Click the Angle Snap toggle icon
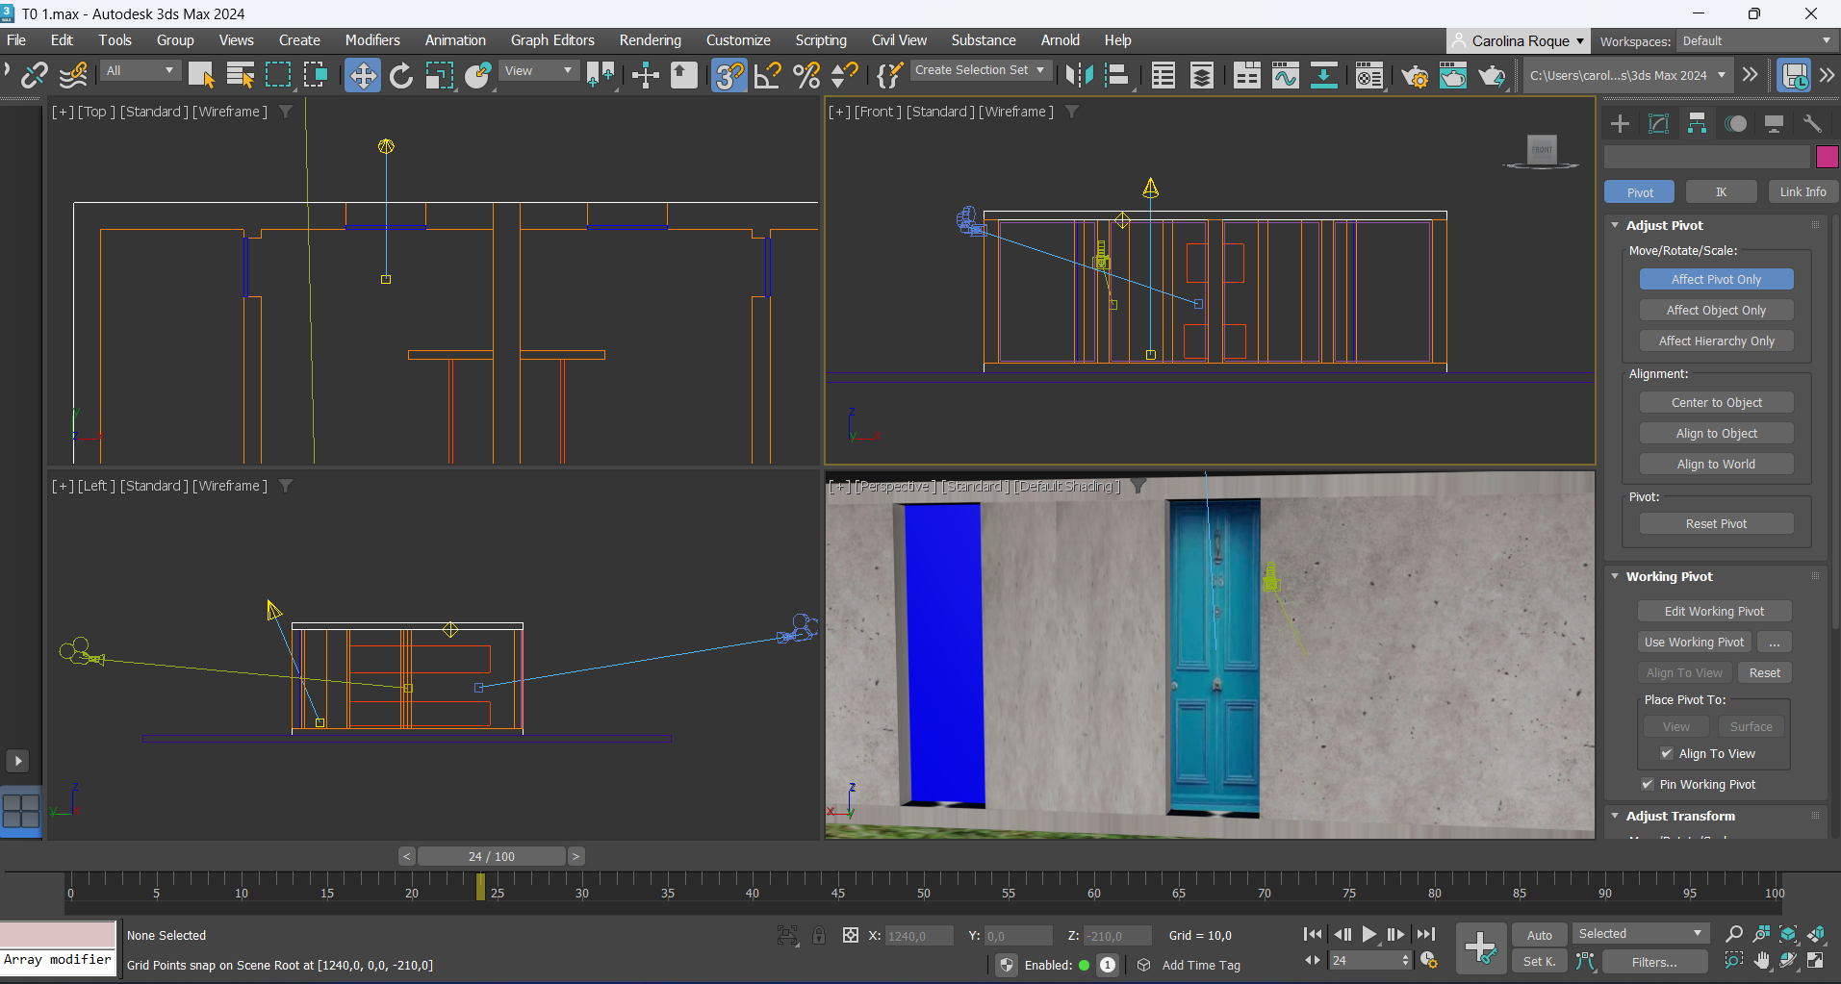 point(767,75)
